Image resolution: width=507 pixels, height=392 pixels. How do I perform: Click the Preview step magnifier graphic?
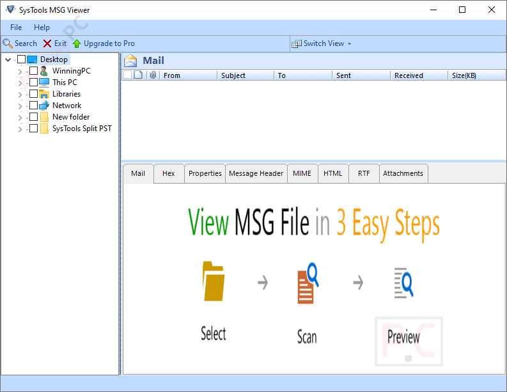tap(403, 283)
